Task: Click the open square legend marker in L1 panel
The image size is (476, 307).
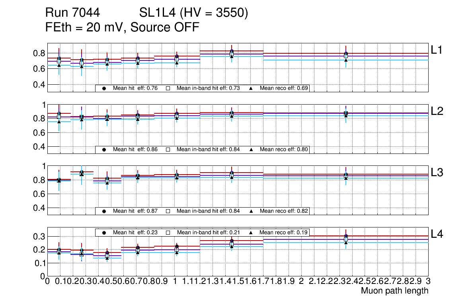Action: (168, 89)
